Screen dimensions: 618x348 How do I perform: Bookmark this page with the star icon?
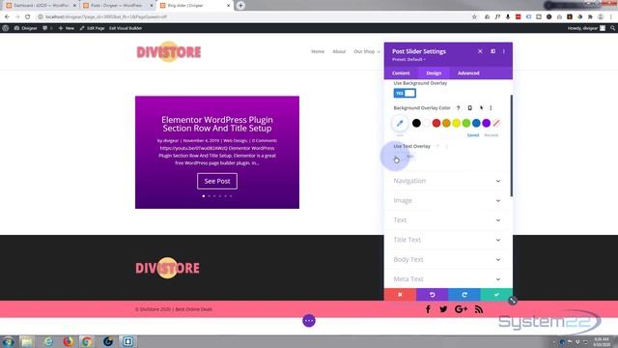474,17
